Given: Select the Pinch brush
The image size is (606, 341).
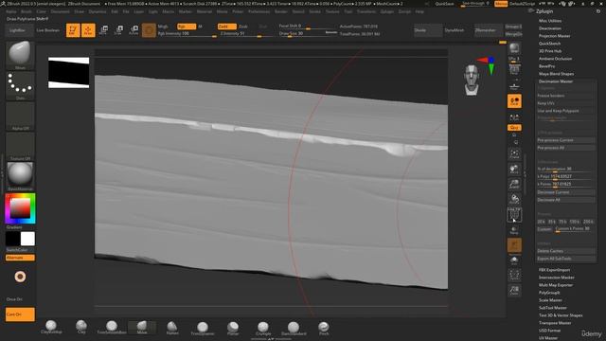Looking at the screenshot, I should pos(324,328).
